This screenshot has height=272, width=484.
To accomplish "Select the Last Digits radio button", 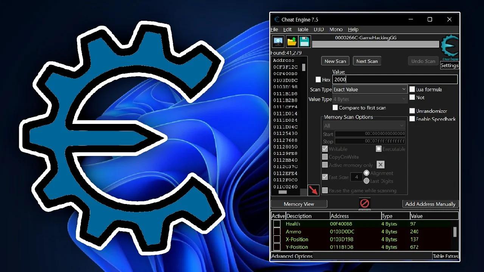I will click(x=366, y=181).
